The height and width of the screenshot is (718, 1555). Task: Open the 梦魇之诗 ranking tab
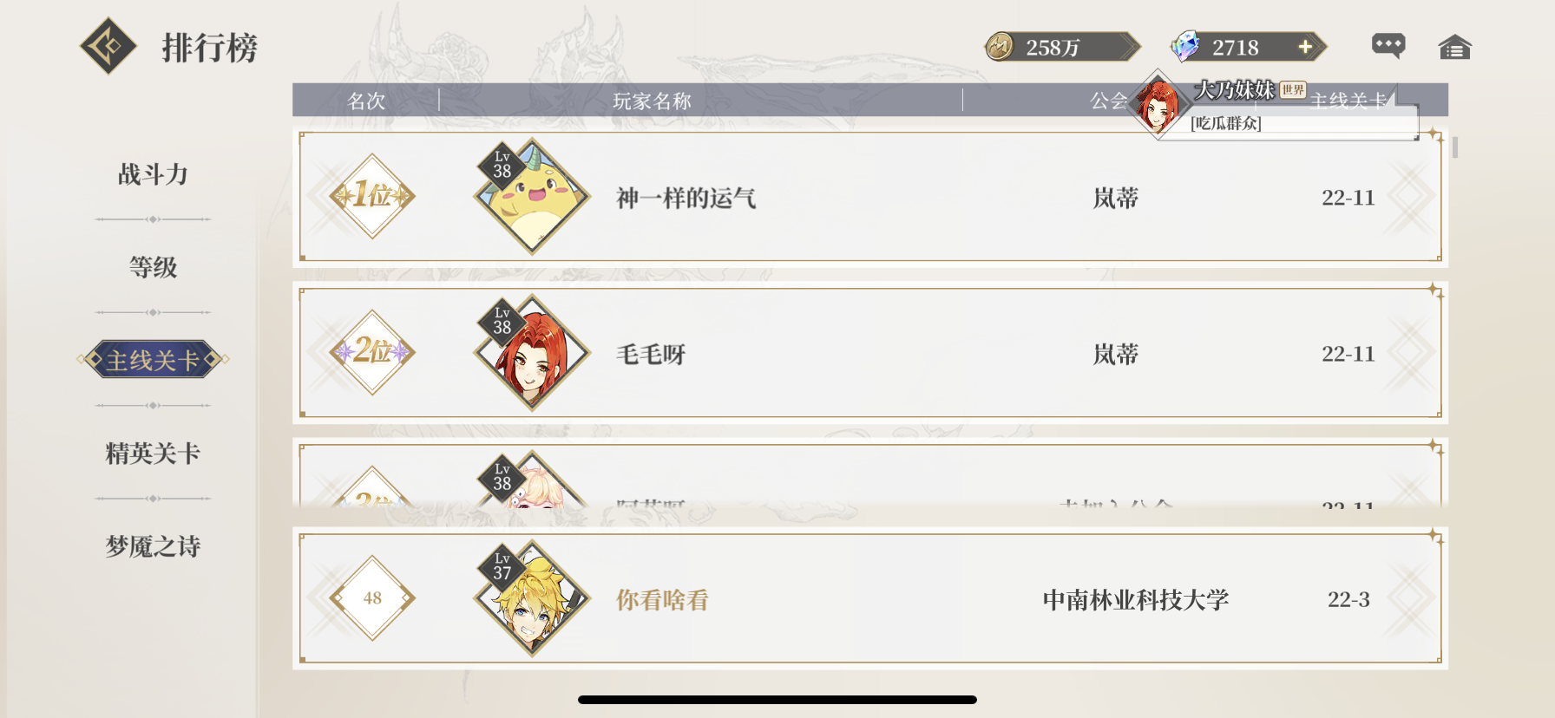153,546
